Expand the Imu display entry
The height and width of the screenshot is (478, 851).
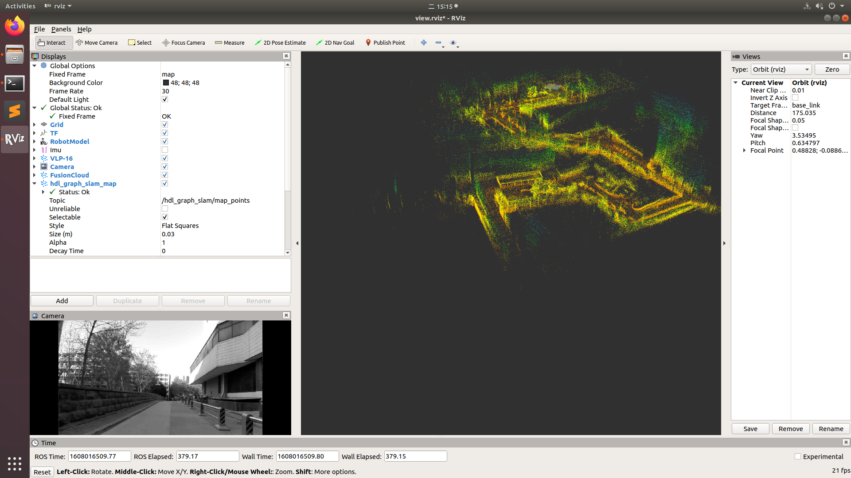[35, 150]
